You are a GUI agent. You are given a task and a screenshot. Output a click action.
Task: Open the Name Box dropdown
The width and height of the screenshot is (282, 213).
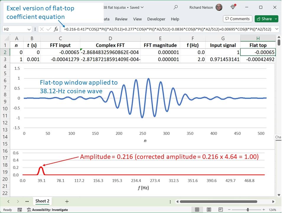(x=29, y=29)
